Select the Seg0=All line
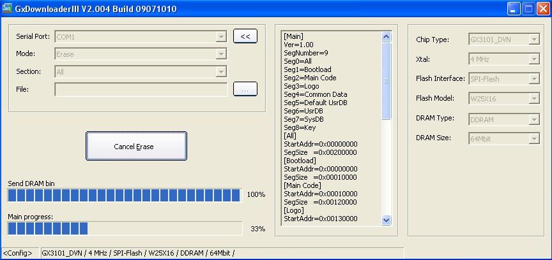Viewport: 552px width, 260px height. [298, 61]
